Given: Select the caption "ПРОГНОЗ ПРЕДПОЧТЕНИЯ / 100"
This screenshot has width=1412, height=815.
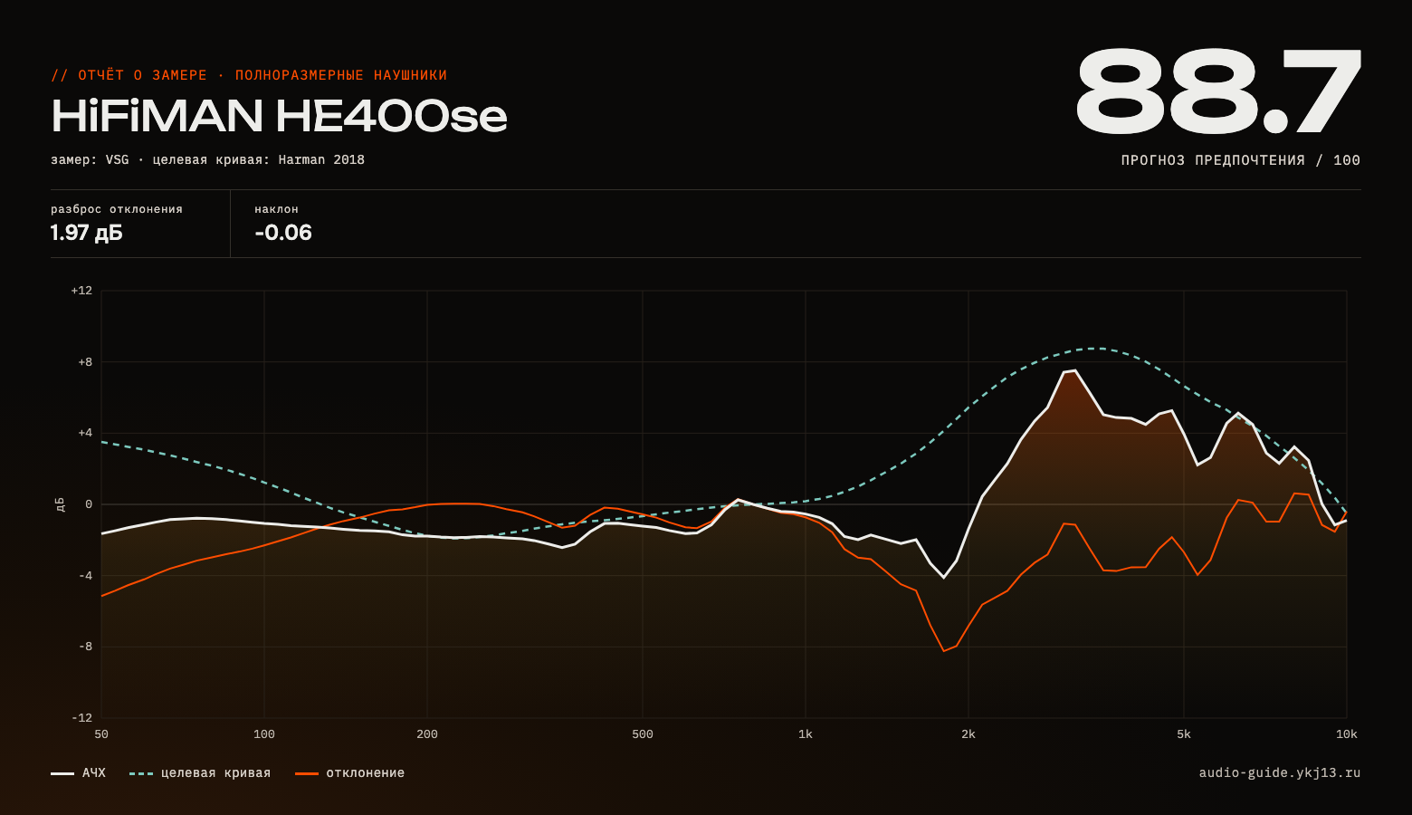Looking at the screenshot, I should [x=1241, y=160].
